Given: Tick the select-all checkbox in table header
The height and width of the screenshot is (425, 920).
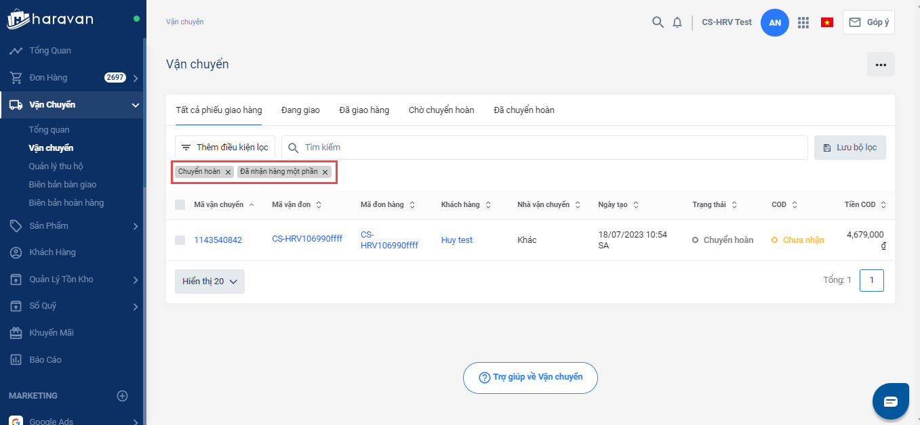Looking at the screenshot, I should (180, 204).
